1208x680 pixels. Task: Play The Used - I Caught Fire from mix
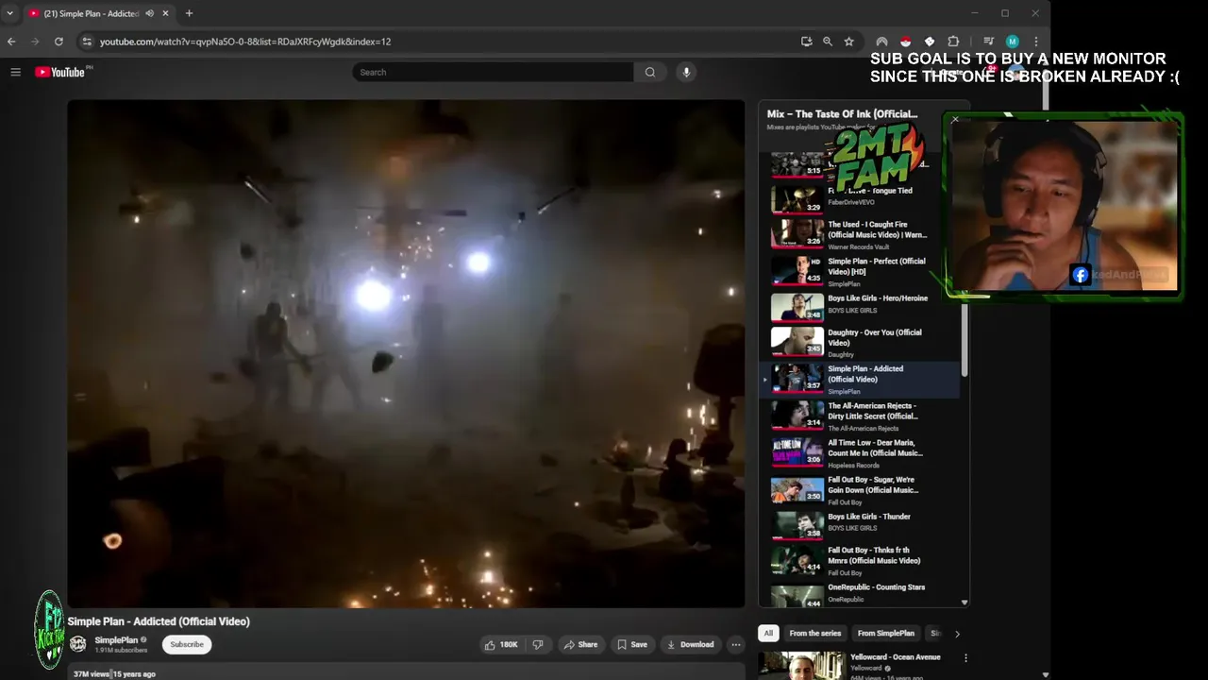pos(860,234)
